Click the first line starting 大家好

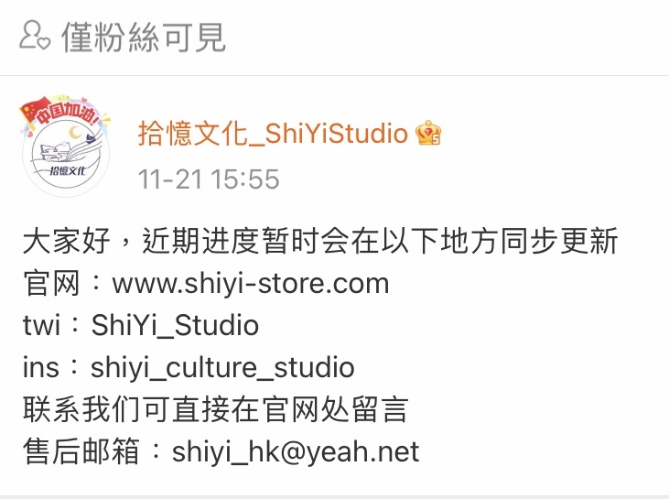tap(320, 241)
